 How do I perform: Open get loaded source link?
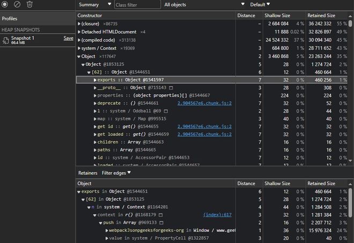204,134
